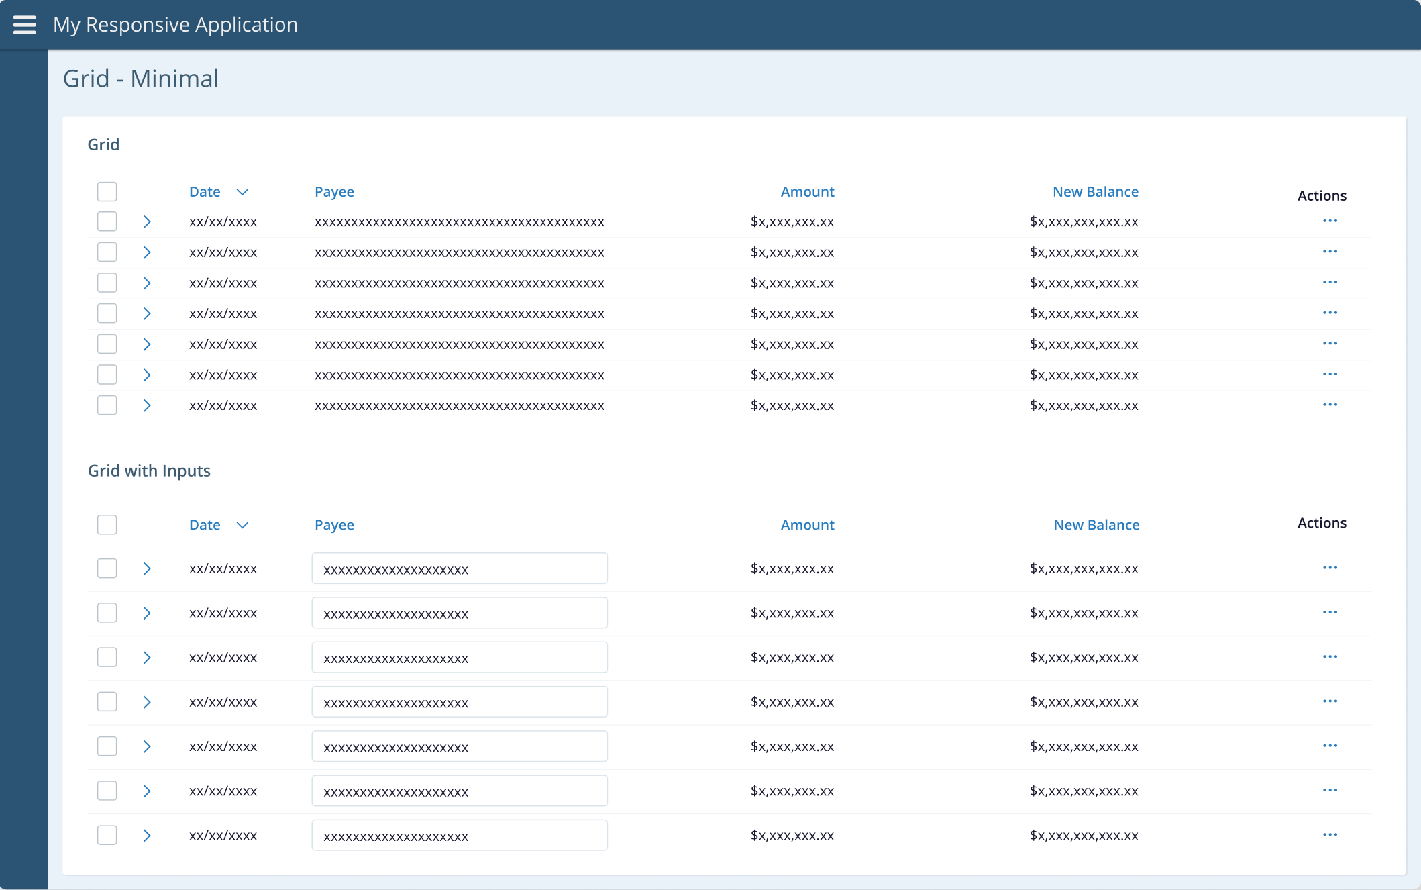Check the select-all checkbox in Grid header
This screenshot has width=1421, height=890.
click(x=107, y=191)
